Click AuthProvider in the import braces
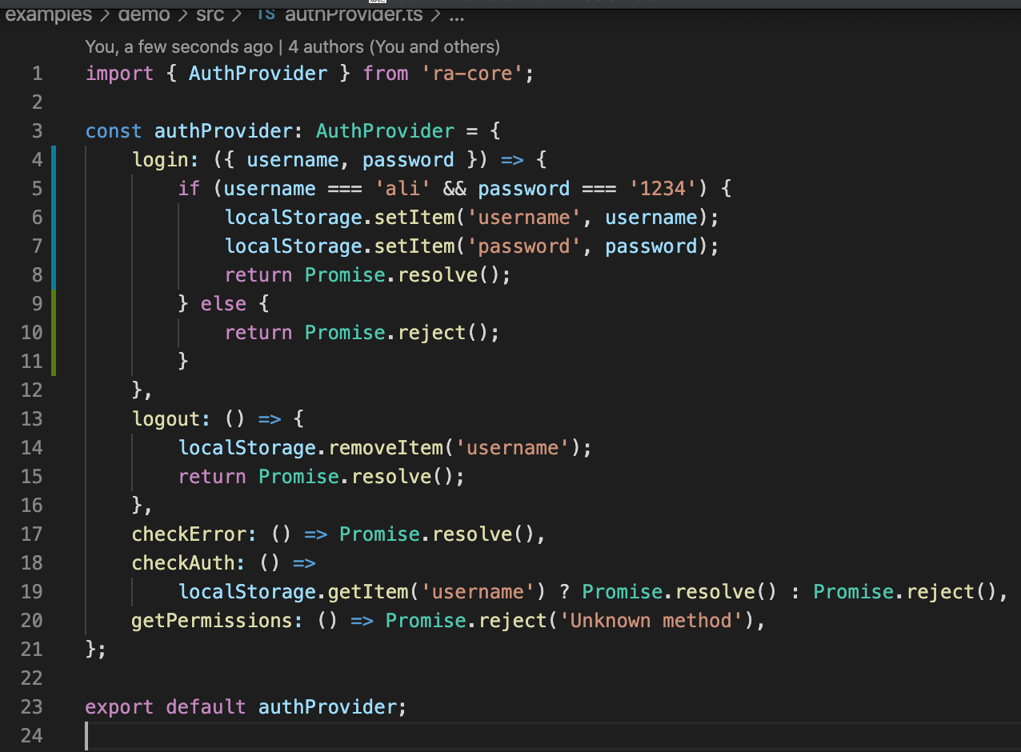This screenshot has height=752, width=1021. point(258,74)
